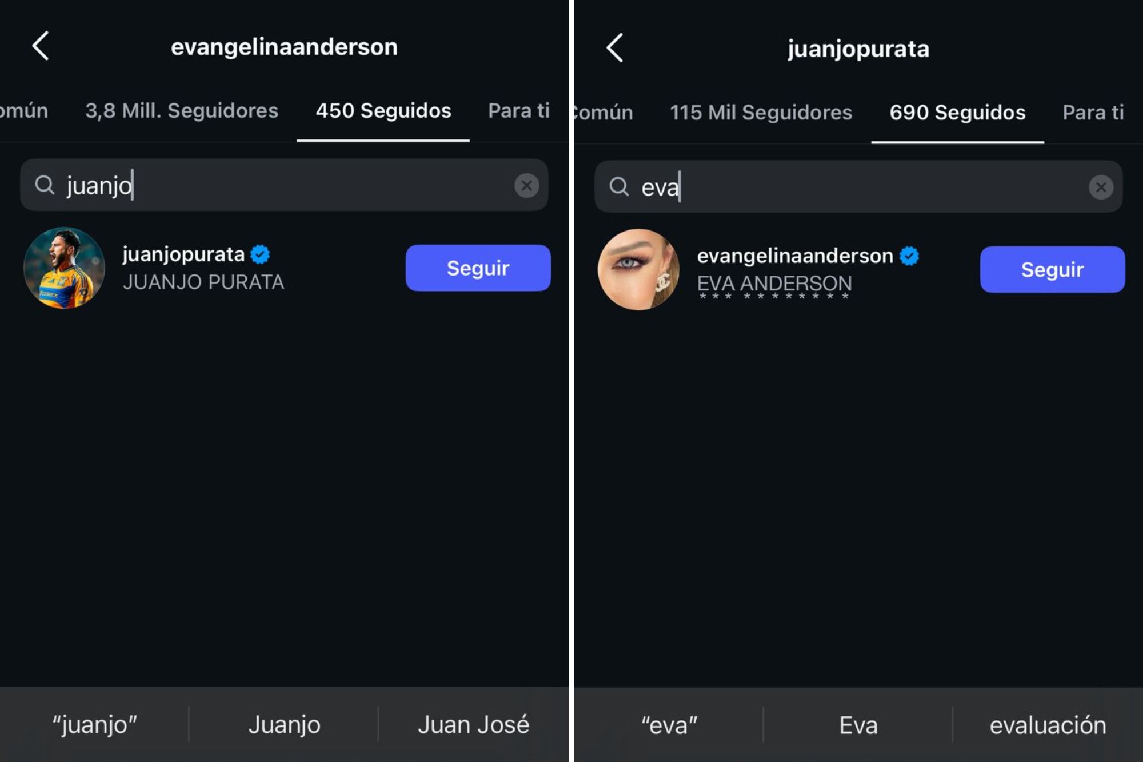Click the search magnifier icon in left panel
Viewport: 1143px width, 762px height.
[x=46, y=184]
